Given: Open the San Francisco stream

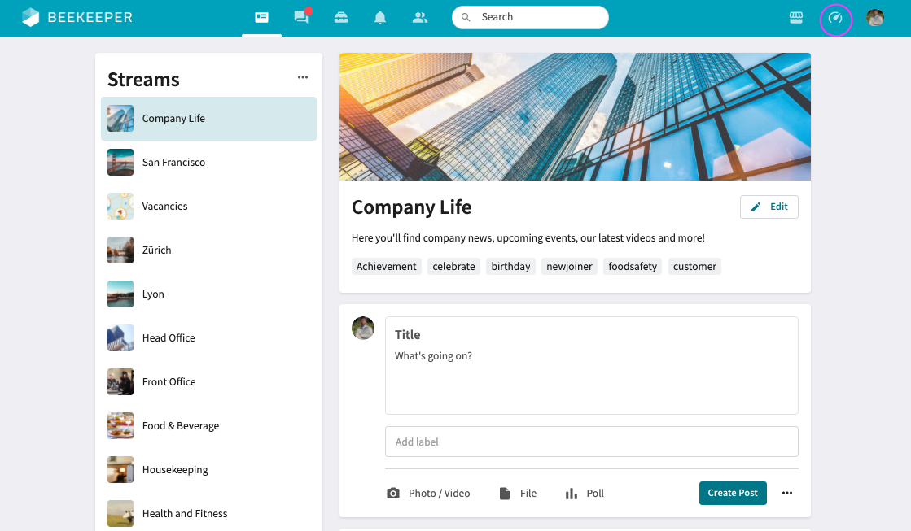Looking at the screenshot, I should 173,162.
